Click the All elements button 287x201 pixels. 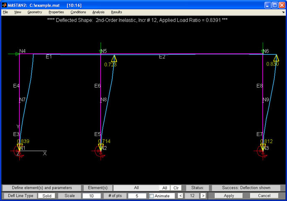pos(165,188)
